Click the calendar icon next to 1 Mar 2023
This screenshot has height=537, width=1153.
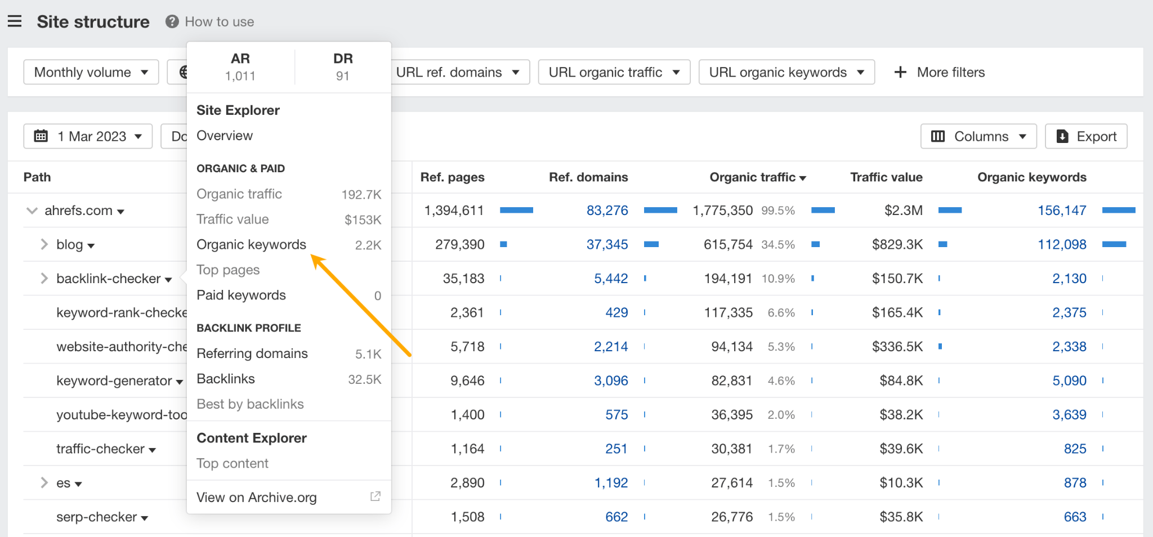(41, 136)
